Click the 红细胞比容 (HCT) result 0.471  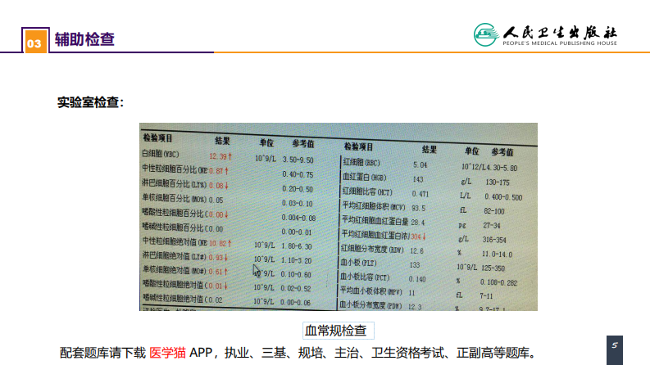(x=420, y=194)
